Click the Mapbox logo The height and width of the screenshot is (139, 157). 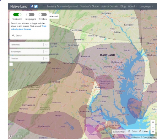click(x=16, y=136)
